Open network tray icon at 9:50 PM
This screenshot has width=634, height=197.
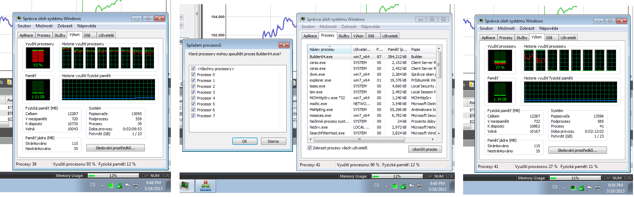pyautogui.click(x=598, y=188)
